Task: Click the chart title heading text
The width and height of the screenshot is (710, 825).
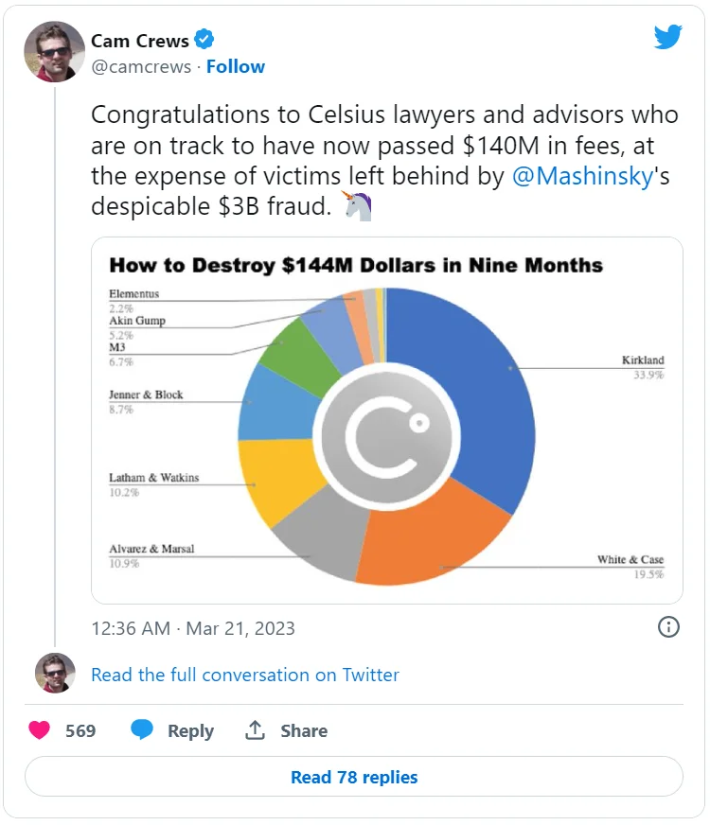Action: coord(356,265)
